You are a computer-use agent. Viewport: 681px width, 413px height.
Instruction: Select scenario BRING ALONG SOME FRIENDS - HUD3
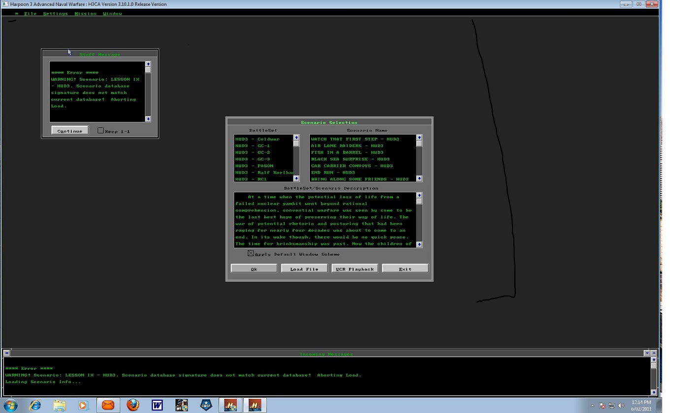coord(359,179)
